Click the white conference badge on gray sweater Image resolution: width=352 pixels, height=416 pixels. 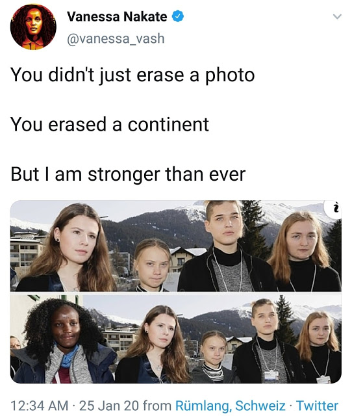point(271,376)
